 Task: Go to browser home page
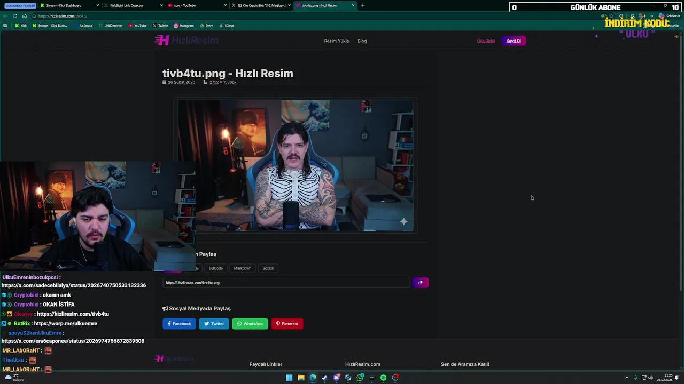pos(24,16)
